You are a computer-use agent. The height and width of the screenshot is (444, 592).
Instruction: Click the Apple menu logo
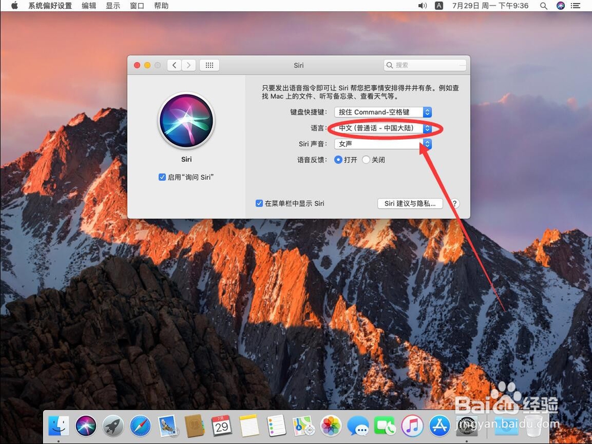(x=14, y=6)
